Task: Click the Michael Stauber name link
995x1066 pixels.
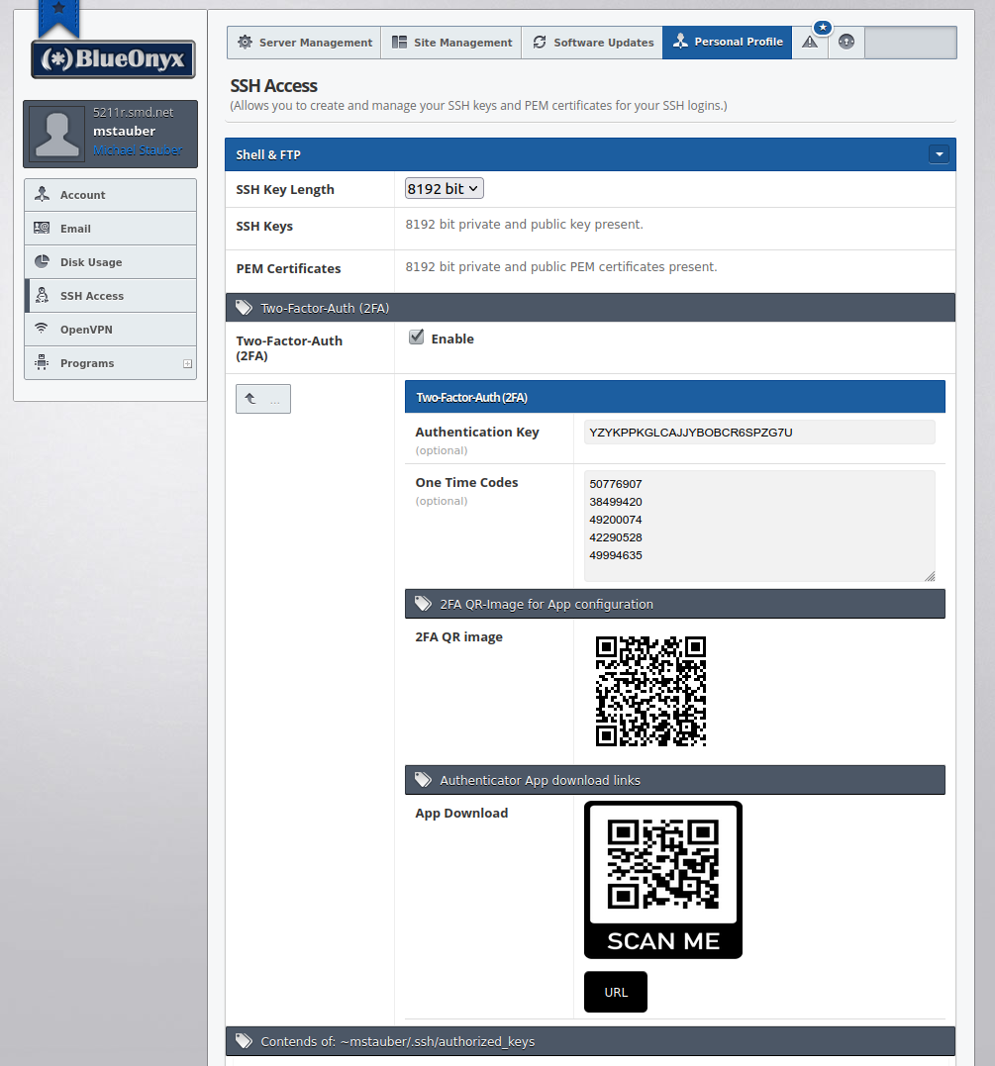Action: pyautogui.click(x=138, y=150)
